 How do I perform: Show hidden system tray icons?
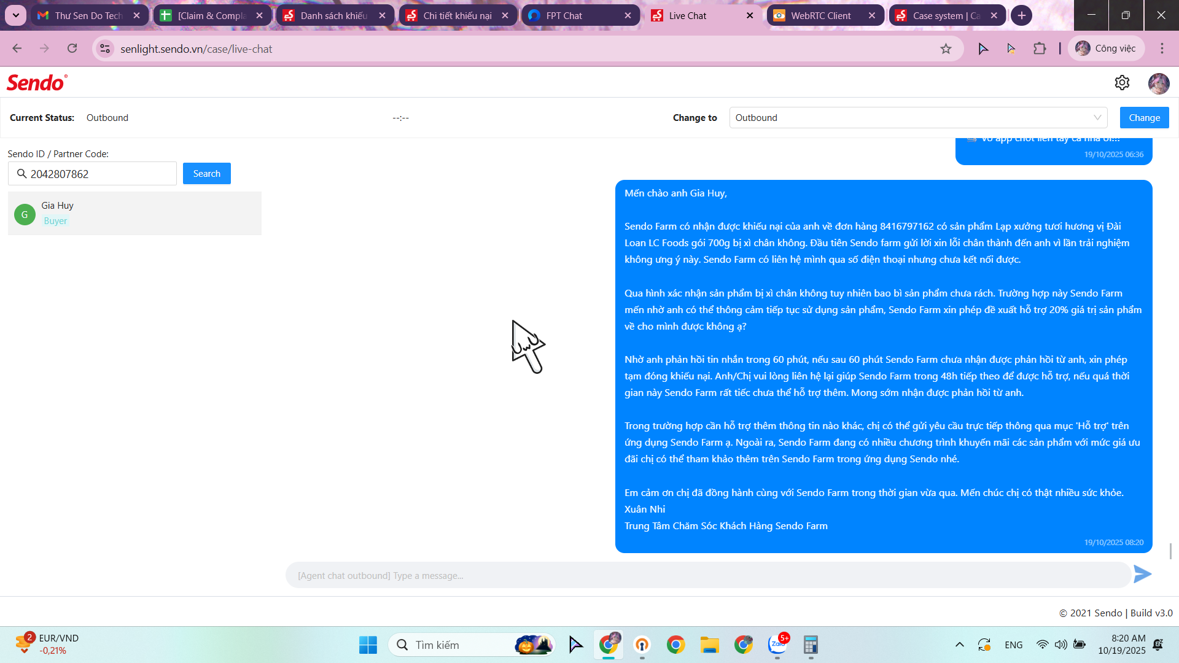(x=959, y=645)
